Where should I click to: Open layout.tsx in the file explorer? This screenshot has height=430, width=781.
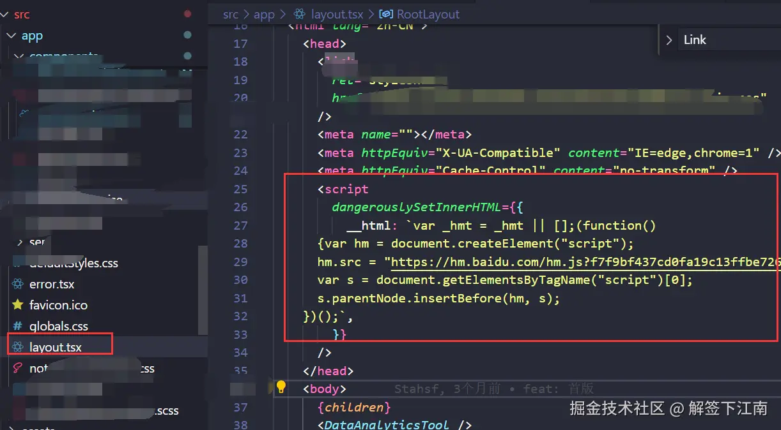(56, 347)
